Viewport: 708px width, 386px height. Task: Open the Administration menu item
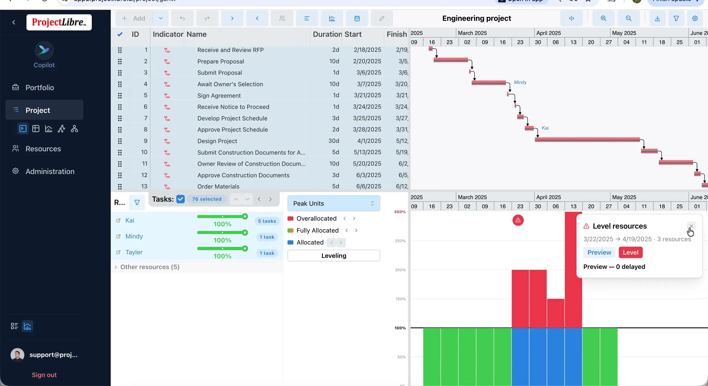click(x=44, y=171)
